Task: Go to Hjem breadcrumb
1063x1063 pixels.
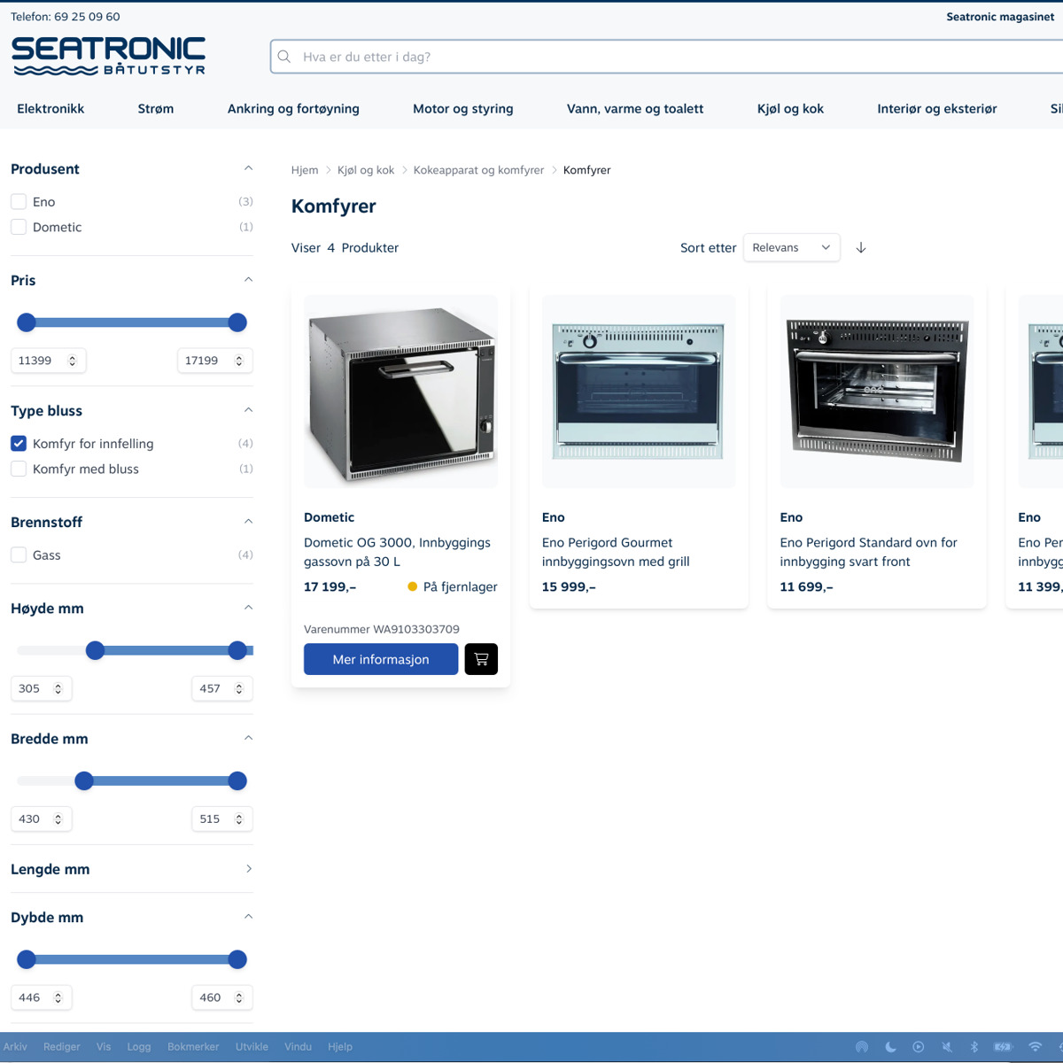Action: [x=305, y=170]
